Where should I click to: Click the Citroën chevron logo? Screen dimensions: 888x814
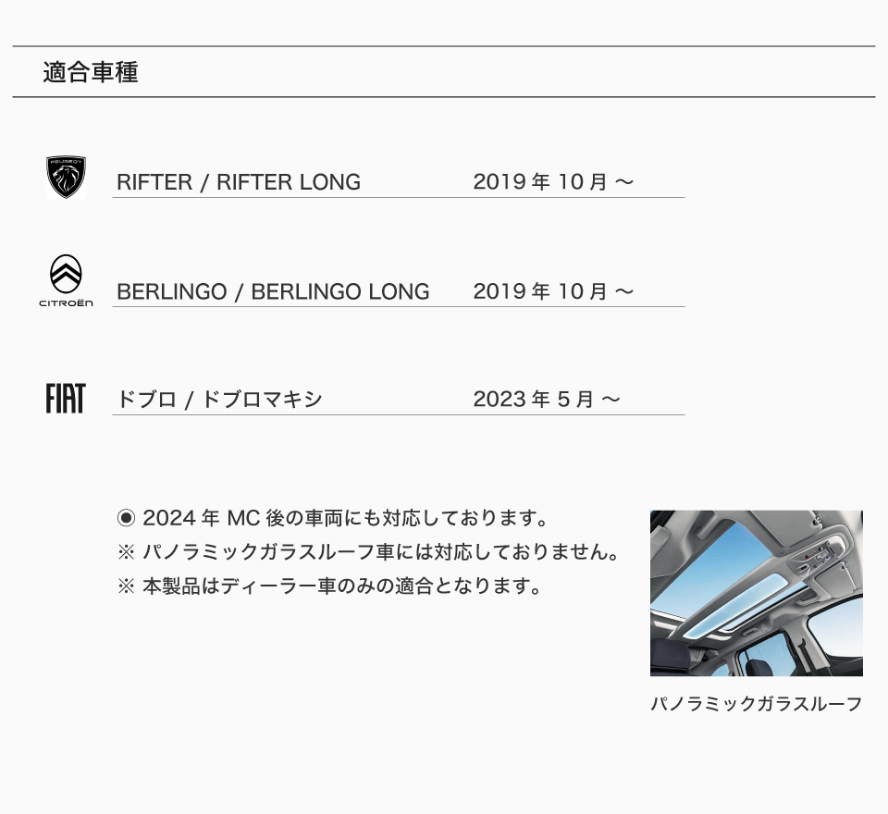[66, 274]
